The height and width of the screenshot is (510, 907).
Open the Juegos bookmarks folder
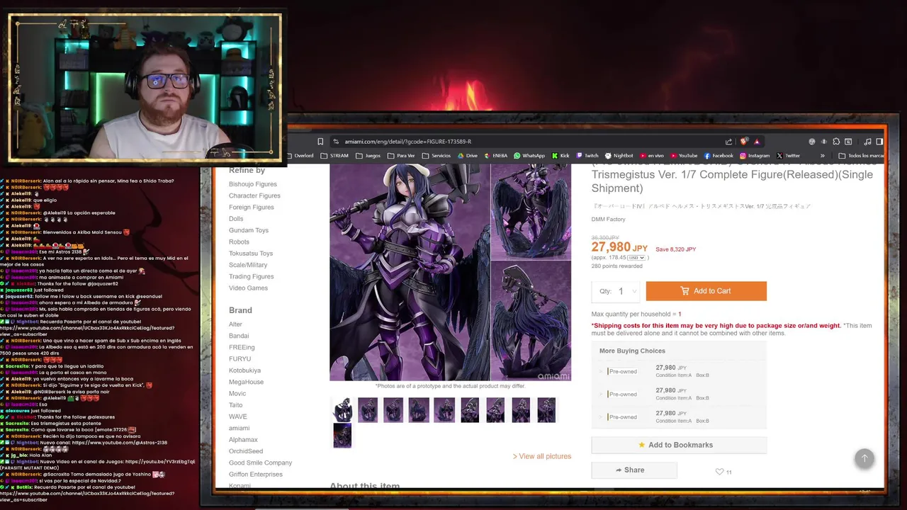(x=368, y=156)
